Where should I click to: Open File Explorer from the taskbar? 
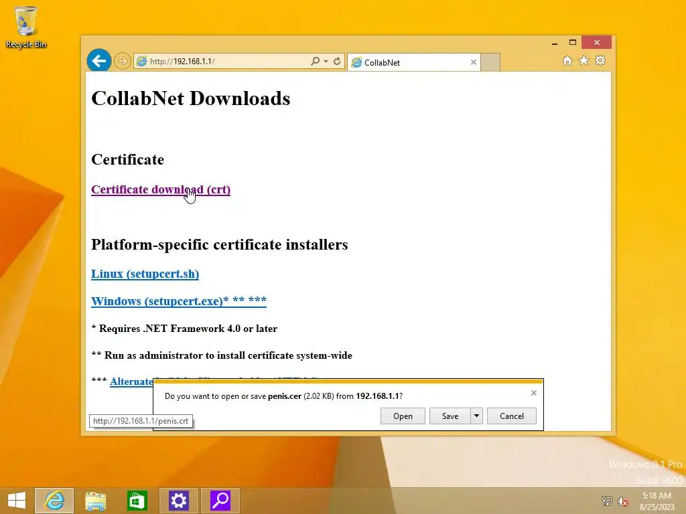pos(95,501)
